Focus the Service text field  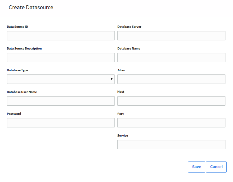click(171, 144)
